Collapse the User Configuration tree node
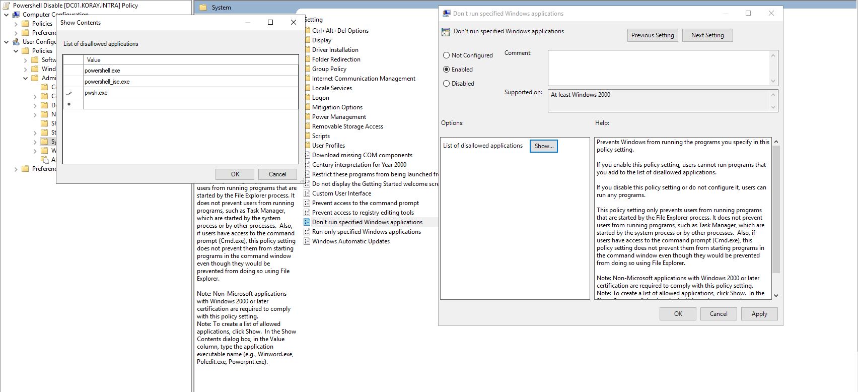Screen dimensions: 858x392 7,42
